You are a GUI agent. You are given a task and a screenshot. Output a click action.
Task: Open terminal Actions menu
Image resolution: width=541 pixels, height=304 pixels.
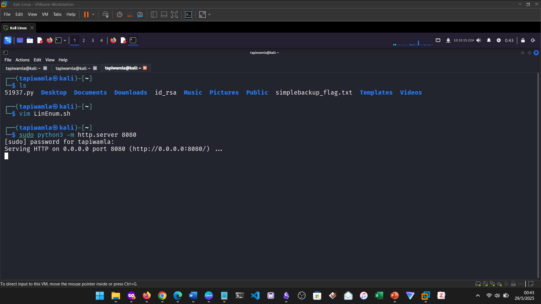tap(22, 60)
